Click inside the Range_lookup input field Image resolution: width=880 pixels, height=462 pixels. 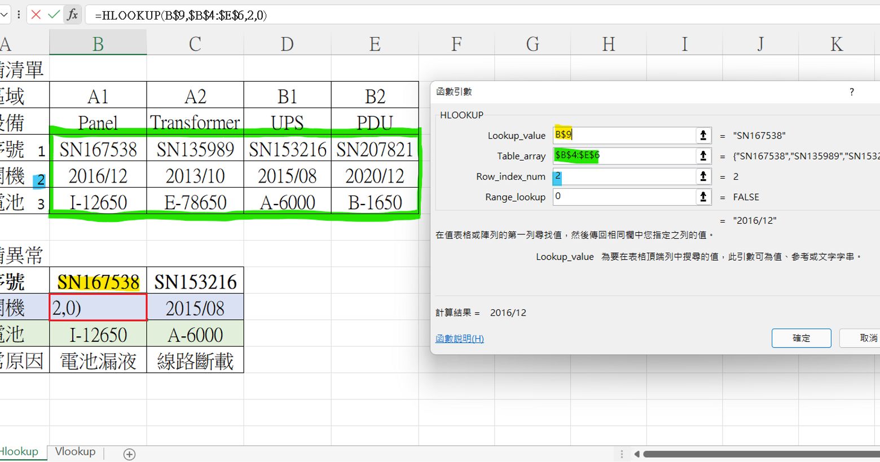[x=623, y=197]
